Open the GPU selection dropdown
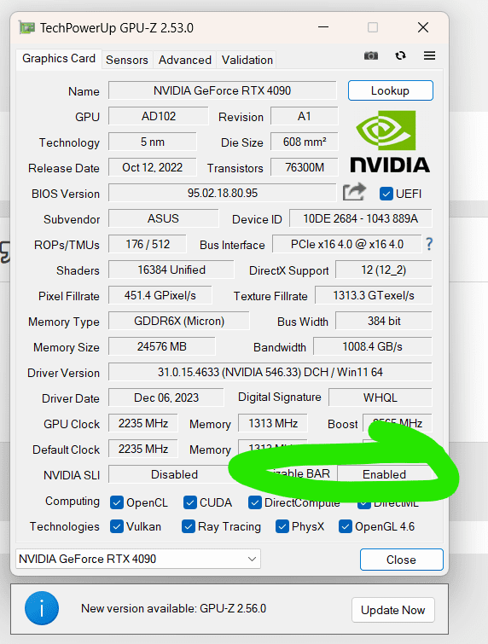The width and height of the screenshot is (488, 644). click(138, 559)
